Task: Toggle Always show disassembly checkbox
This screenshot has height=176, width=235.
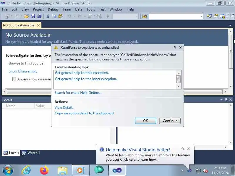Action: [14, 79]
